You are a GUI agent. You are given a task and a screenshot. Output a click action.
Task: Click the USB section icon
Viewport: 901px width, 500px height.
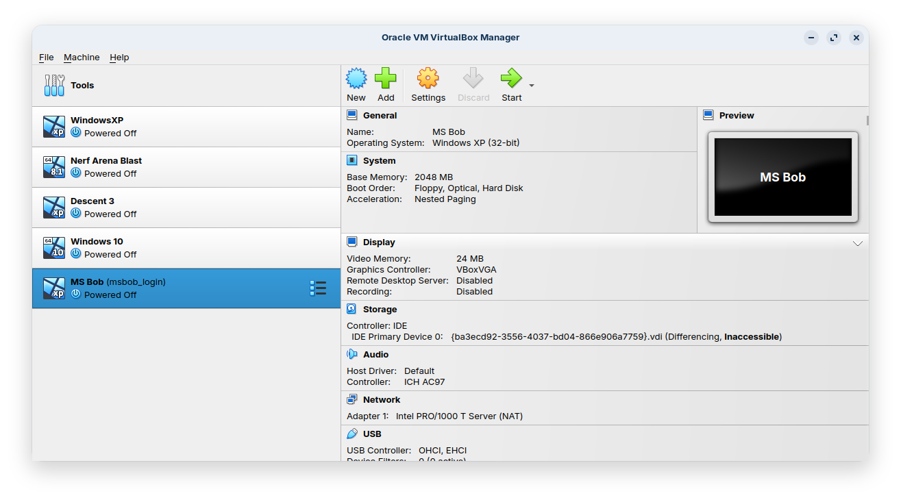(x=351, y=434)
